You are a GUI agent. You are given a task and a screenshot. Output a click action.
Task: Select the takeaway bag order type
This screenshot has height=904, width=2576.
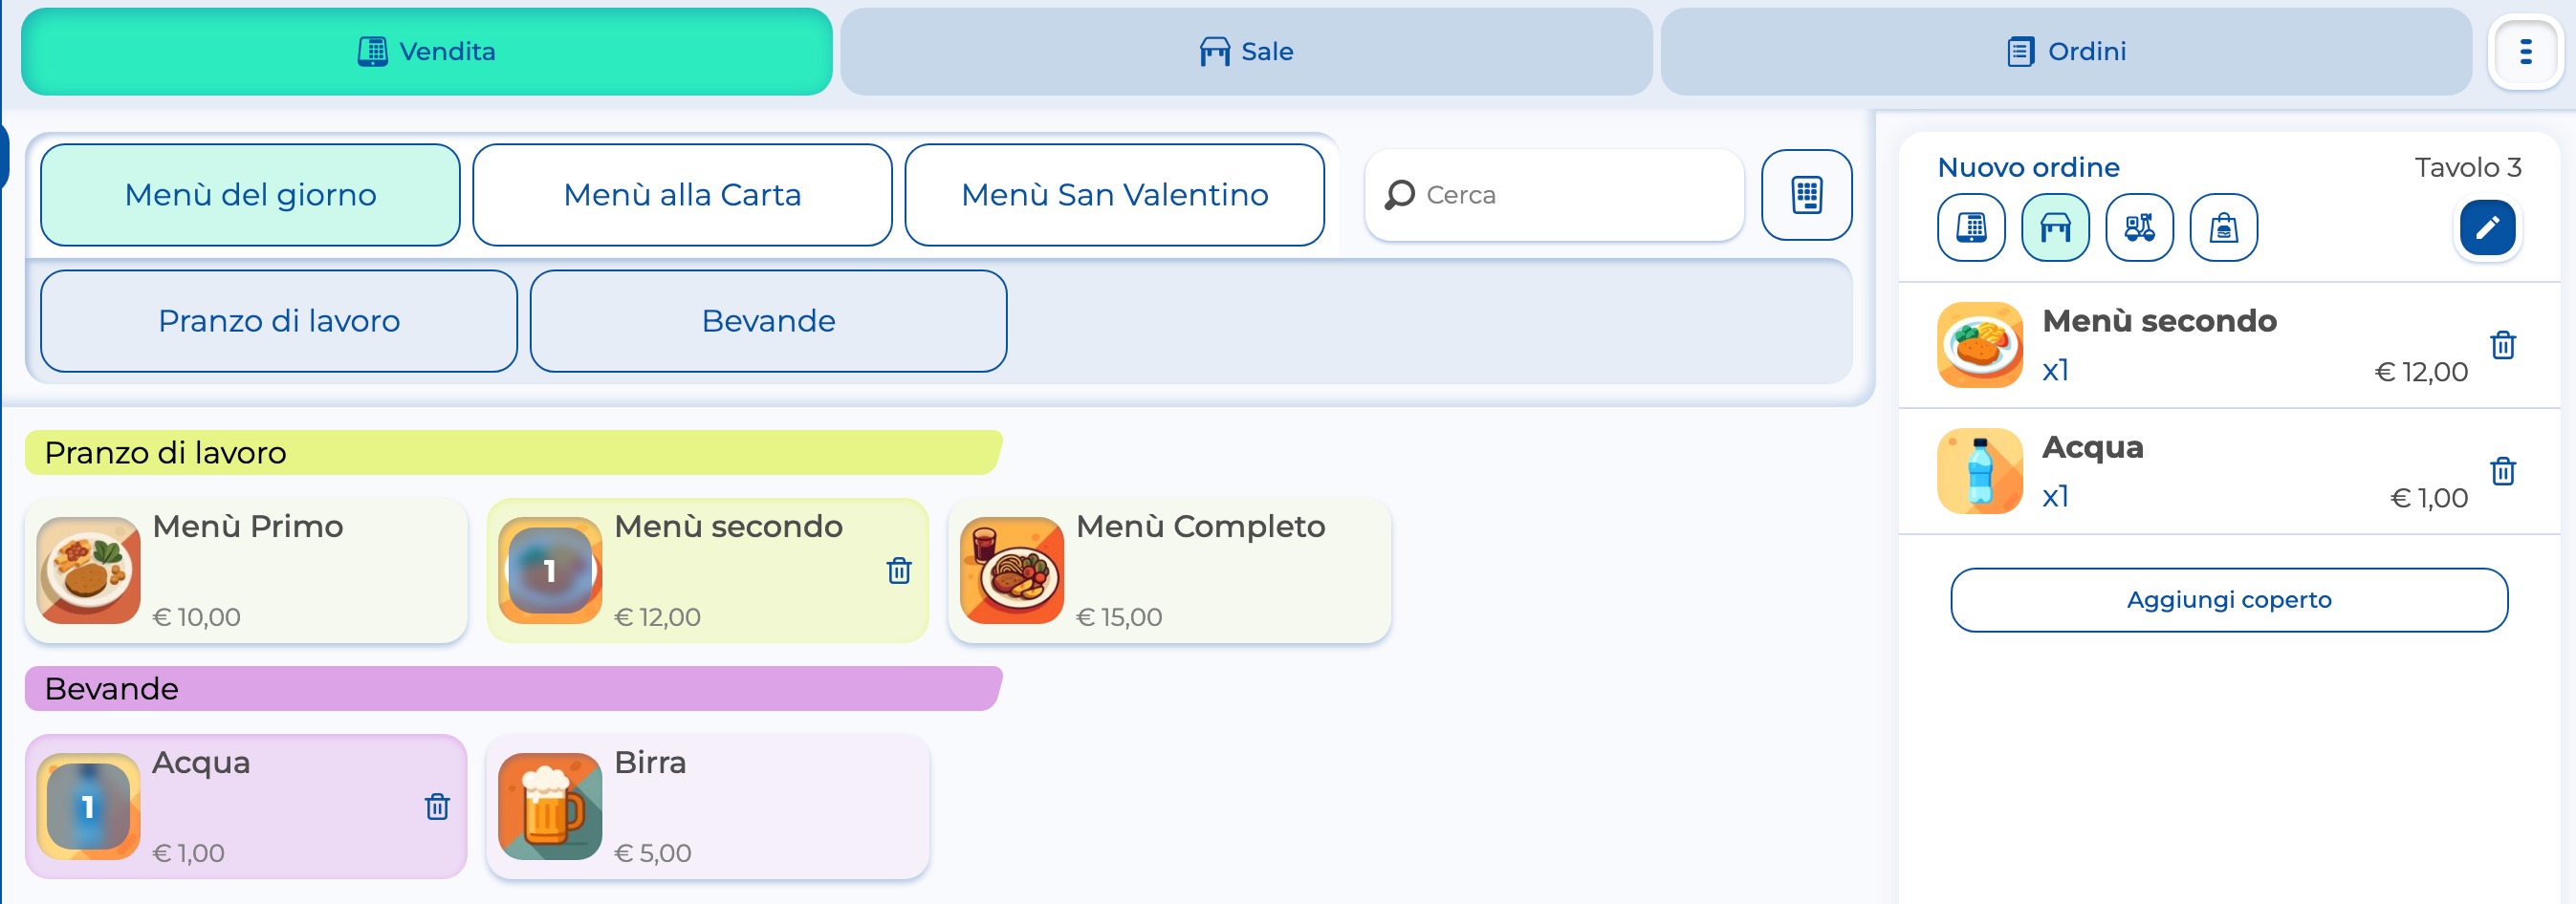pos(2222,227)
